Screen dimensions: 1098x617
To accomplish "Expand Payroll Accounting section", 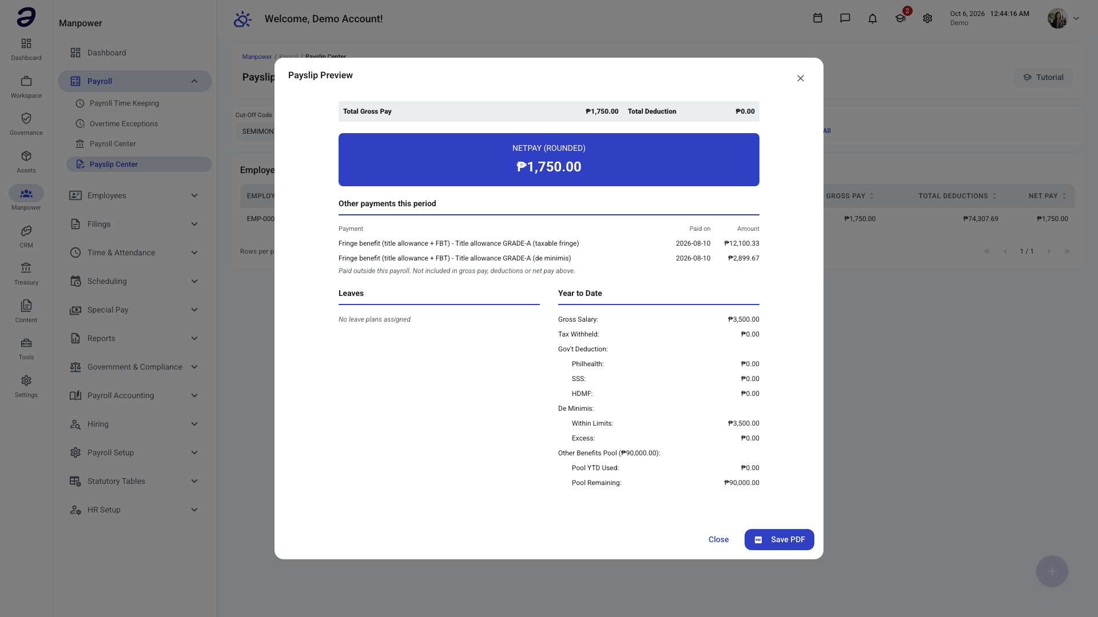I will (x=135, y=395).
